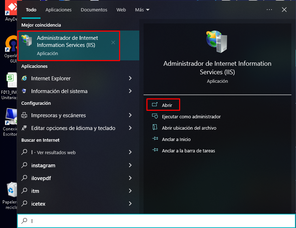
Task: Click the Internet Explorer icon in results
Action: [x=25, y=78]
